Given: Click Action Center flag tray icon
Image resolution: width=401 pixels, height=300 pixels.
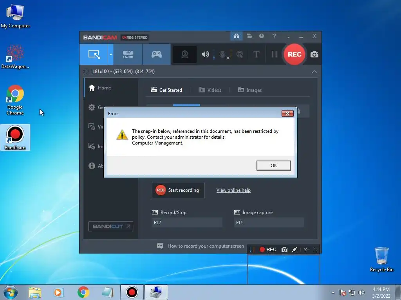Looking at the screenshot, I should point(343,293).
